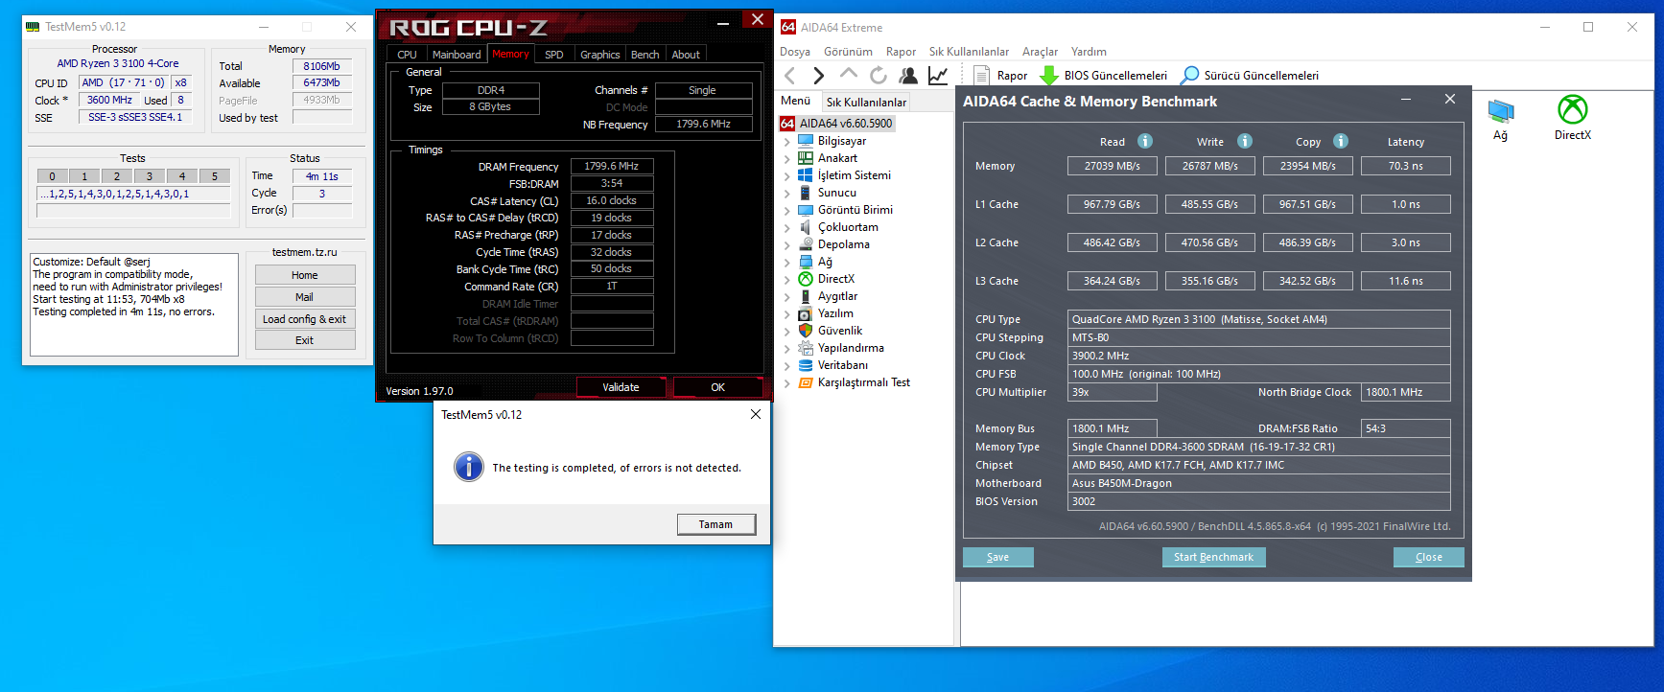Switch to the CPU tab in CPU-Z
The height and width of the screenshot is (692, 1664).
[x=407, y=55]
